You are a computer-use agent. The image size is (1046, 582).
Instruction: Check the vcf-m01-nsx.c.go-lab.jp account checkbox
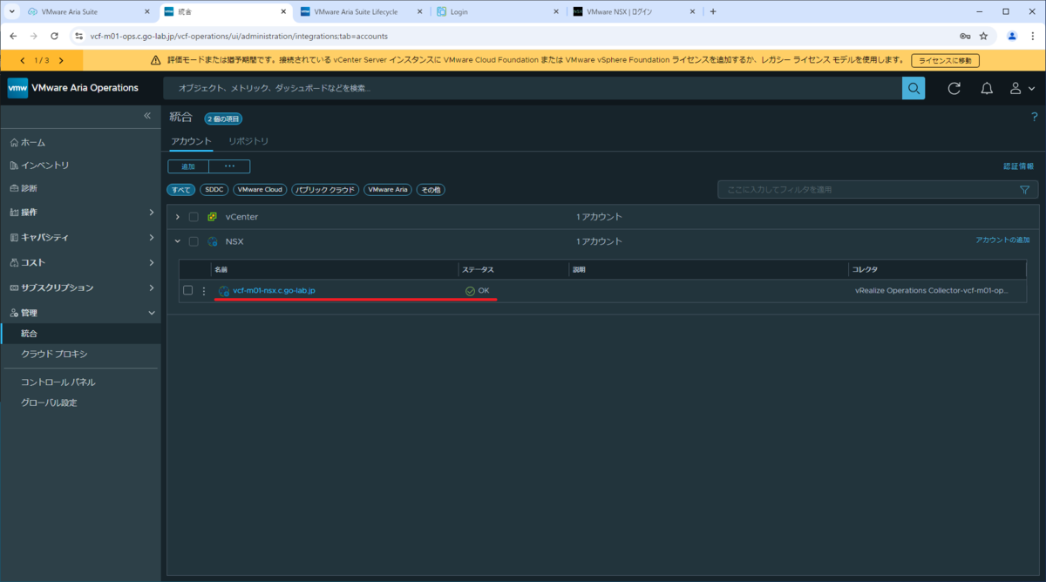point(187,290)
